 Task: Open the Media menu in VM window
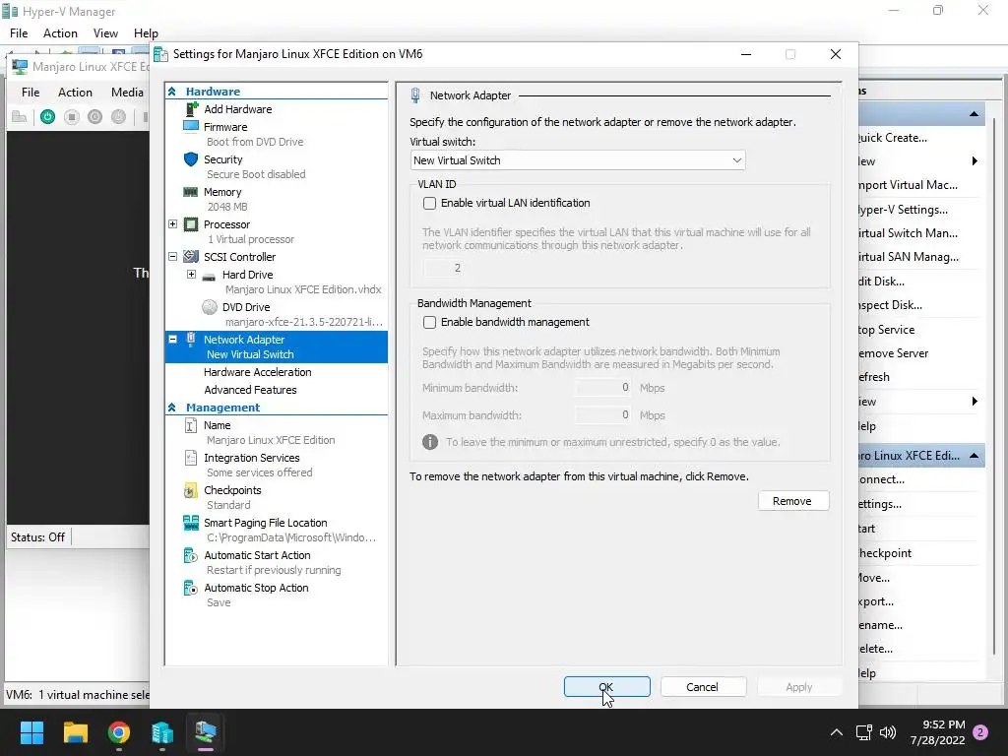point(127,93)
